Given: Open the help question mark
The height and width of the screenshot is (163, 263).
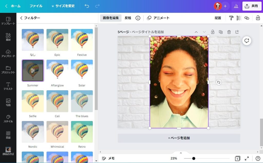Looking at the screenshot, I should (258, 158).
